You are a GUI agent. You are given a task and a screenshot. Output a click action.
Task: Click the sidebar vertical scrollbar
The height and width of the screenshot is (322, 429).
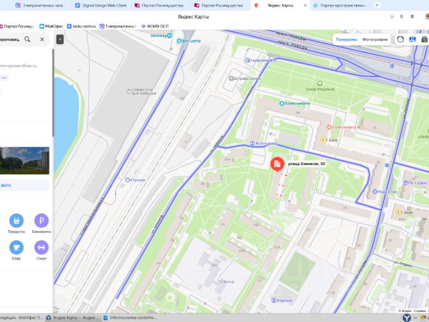[x=53, y=93]
